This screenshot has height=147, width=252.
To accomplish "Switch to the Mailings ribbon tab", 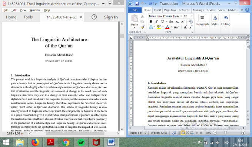I will [198, 10].
